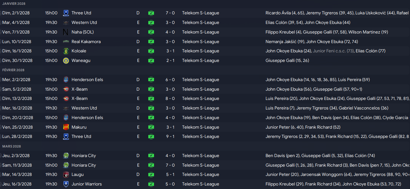410x189 pixels.
Task: Click the green win icon for Koloale match
Action: 151,51
